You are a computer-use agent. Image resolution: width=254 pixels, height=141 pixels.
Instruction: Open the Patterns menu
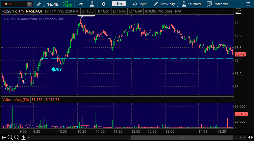217,4
